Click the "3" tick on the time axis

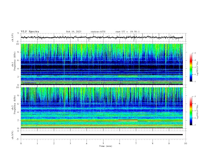70,143
